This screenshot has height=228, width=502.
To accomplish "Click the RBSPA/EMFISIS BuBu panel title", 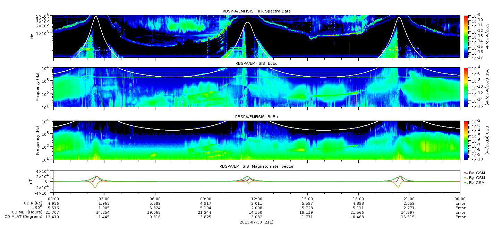I will (257, 117).
